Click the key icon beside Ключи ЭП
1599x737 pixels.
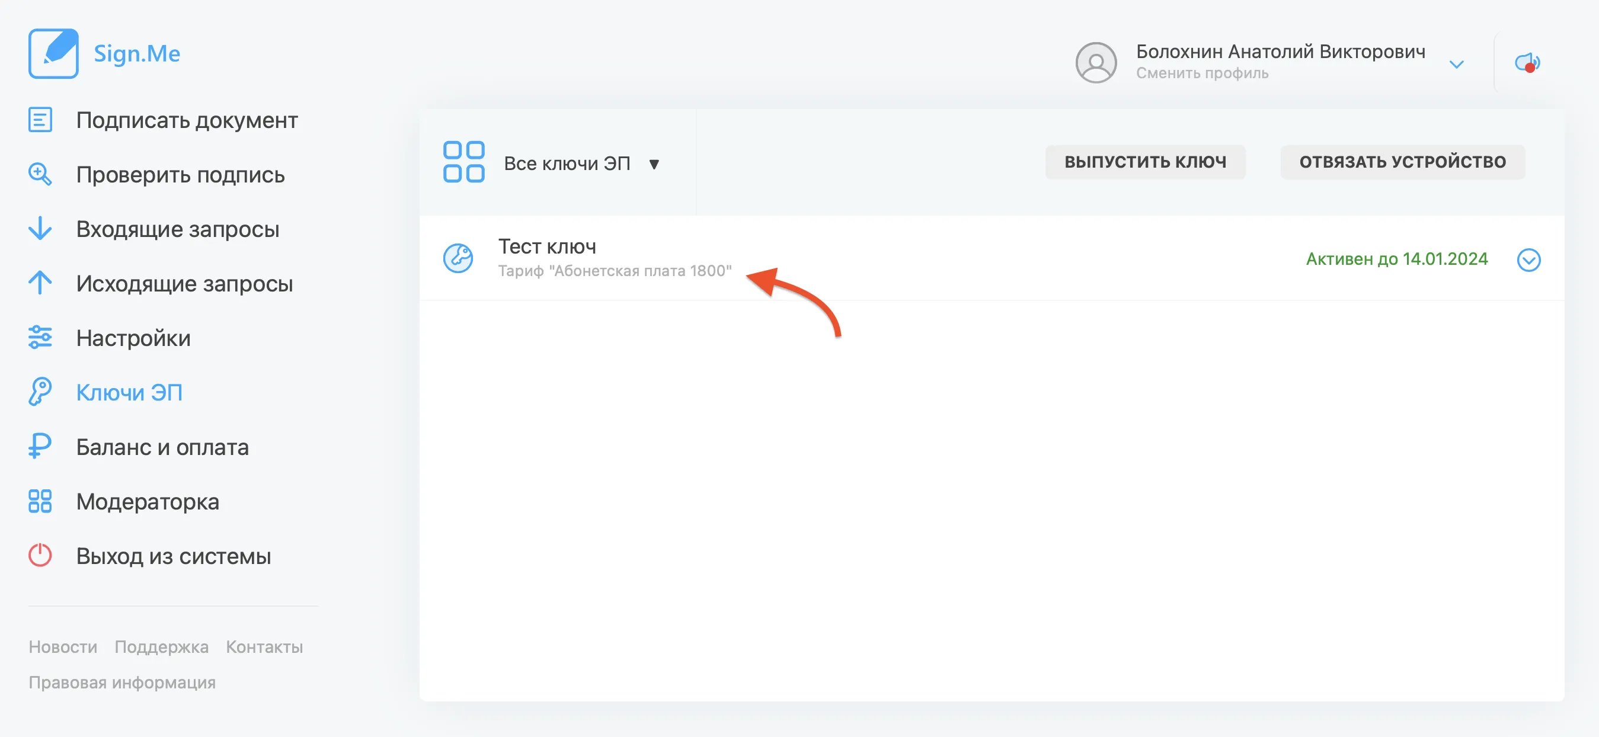click(40, 392)
